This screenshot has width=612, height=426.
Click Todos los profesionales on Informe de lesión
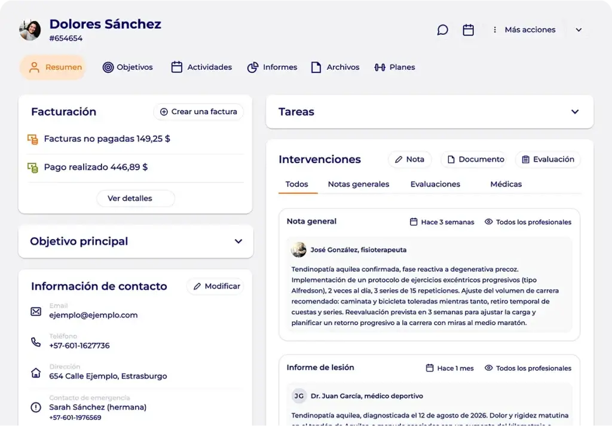pyautogui.click(x=534, y=368)
